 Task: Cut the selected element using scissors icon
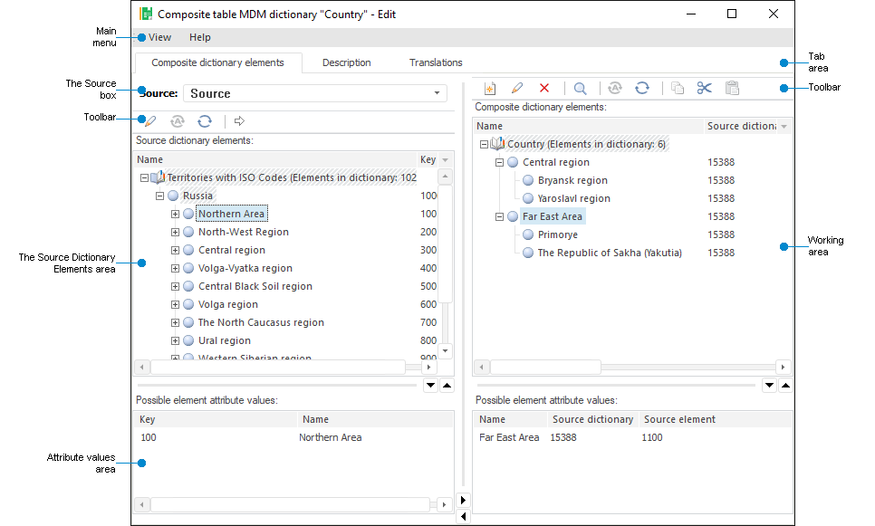[705, 88]
